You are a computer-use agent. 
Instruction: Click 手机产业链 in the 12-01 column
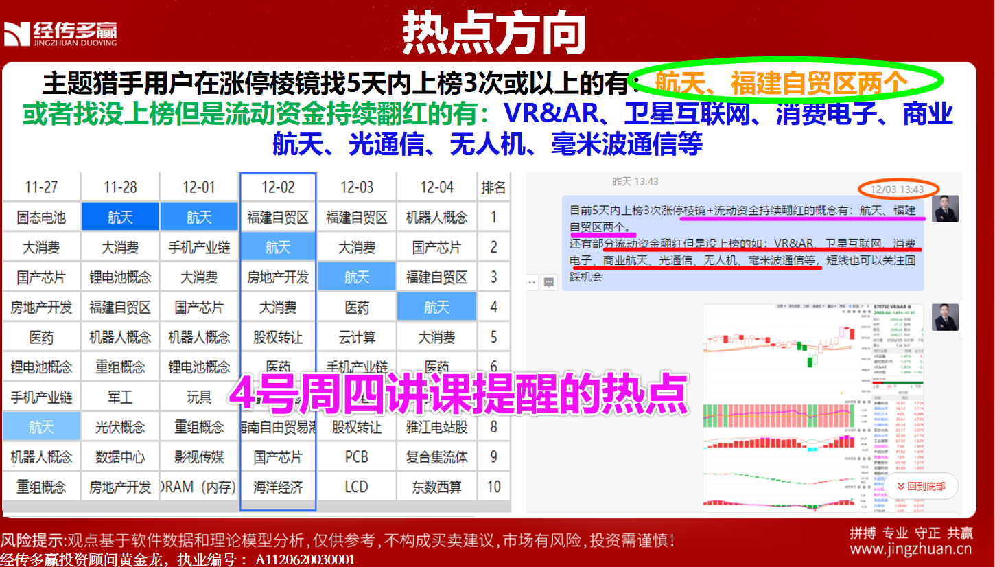click(199, 247)
